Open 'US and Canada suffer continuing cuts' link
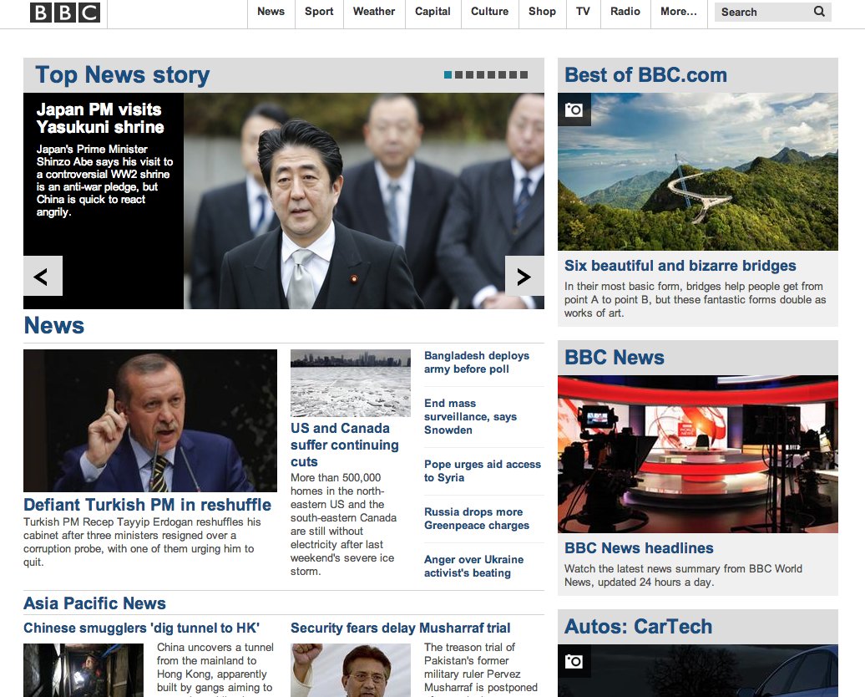 (345, 445)
